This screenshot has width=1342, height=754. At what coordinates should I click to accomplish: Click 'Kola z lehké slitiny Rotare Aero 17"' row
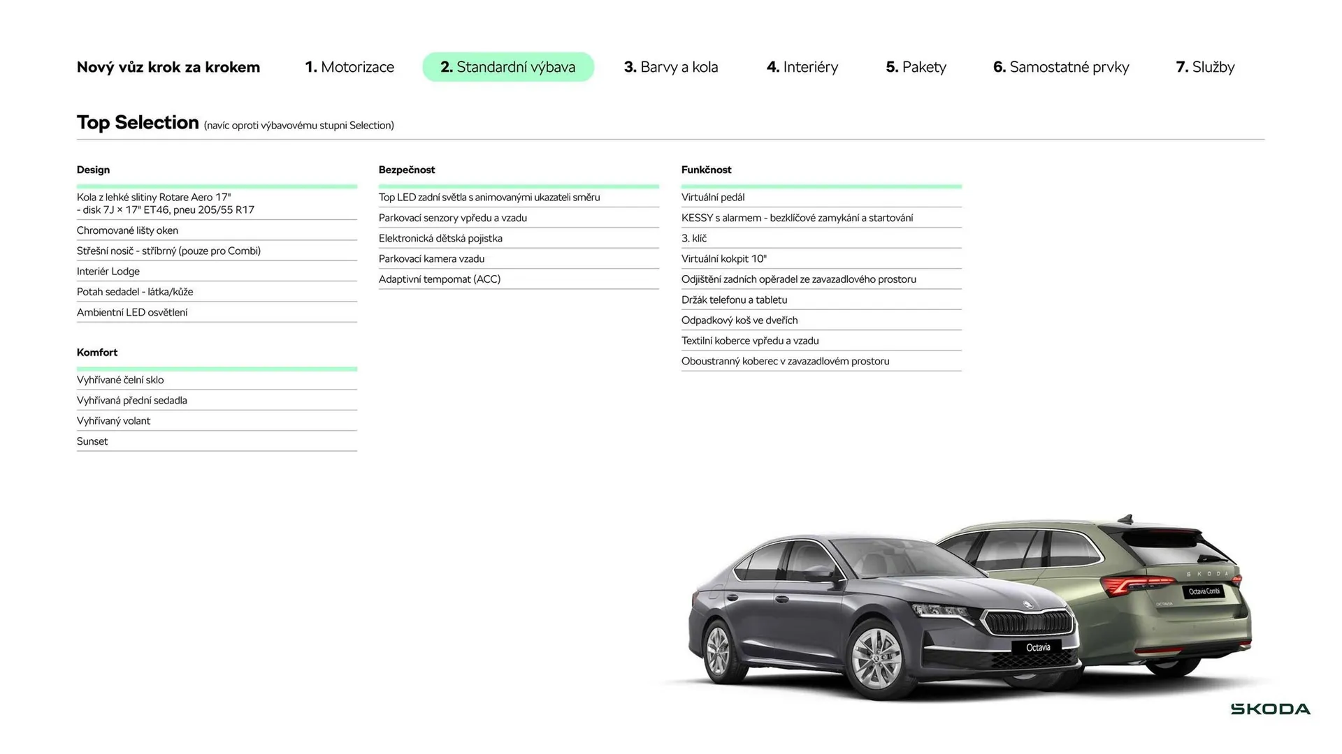coord(217,204)
